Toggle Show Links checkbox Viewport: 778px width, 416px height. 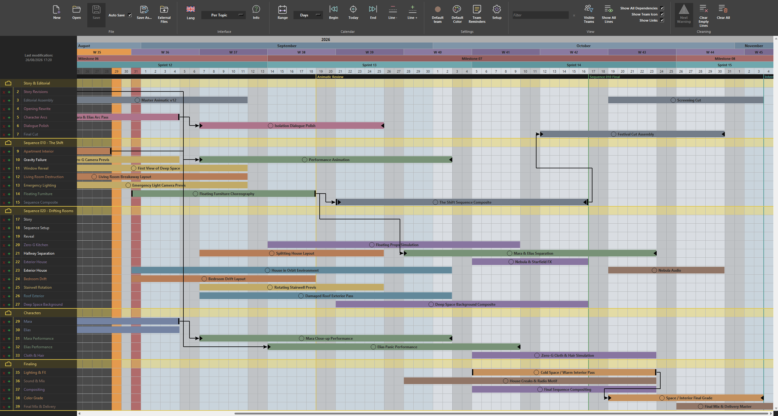point(662,20)
